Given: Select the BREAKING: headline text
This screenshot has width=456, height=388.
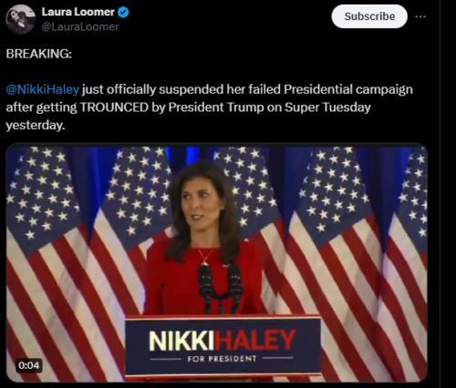Looking at the screenshot, I should (x=39, y=54).
